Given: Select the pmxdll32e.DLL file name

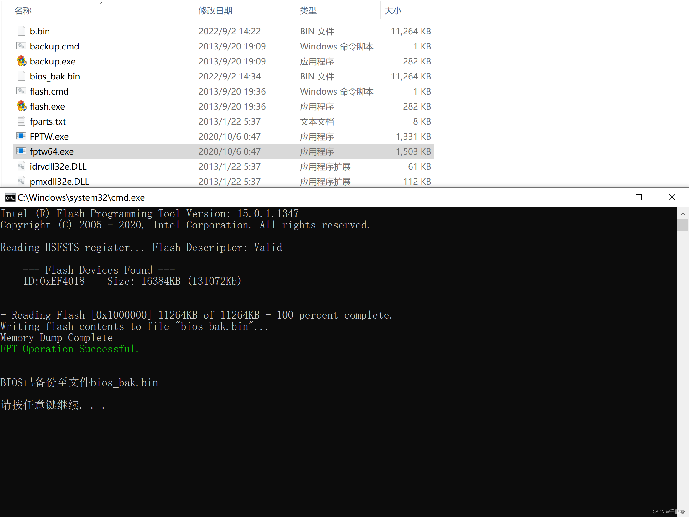Looking at the screenshot, I should point(60,182).
